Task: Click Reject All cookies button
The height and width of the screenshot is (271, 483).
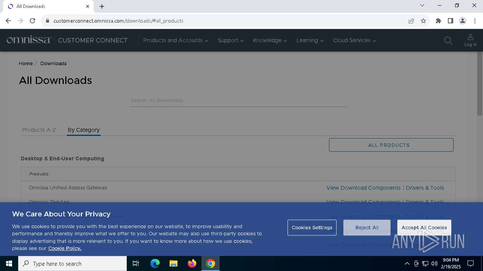Action: 367,228
